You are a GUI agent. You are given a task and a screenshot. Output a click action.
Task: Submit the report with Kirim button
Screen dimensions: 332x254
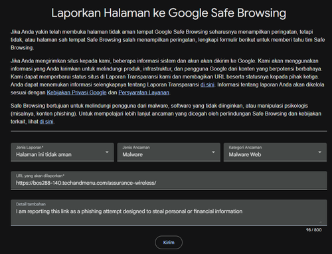[x=169, y=243]
